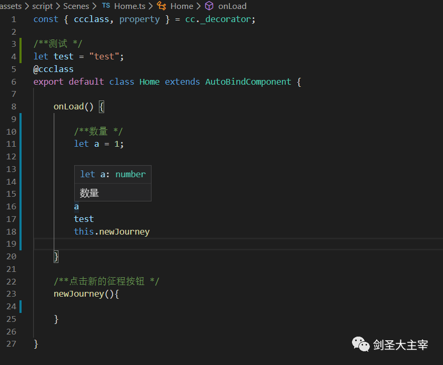443x365 pixels.
Task: Open the Scenes breadcrumb segment
Action: pyautogui.click(x=76, y=6)
